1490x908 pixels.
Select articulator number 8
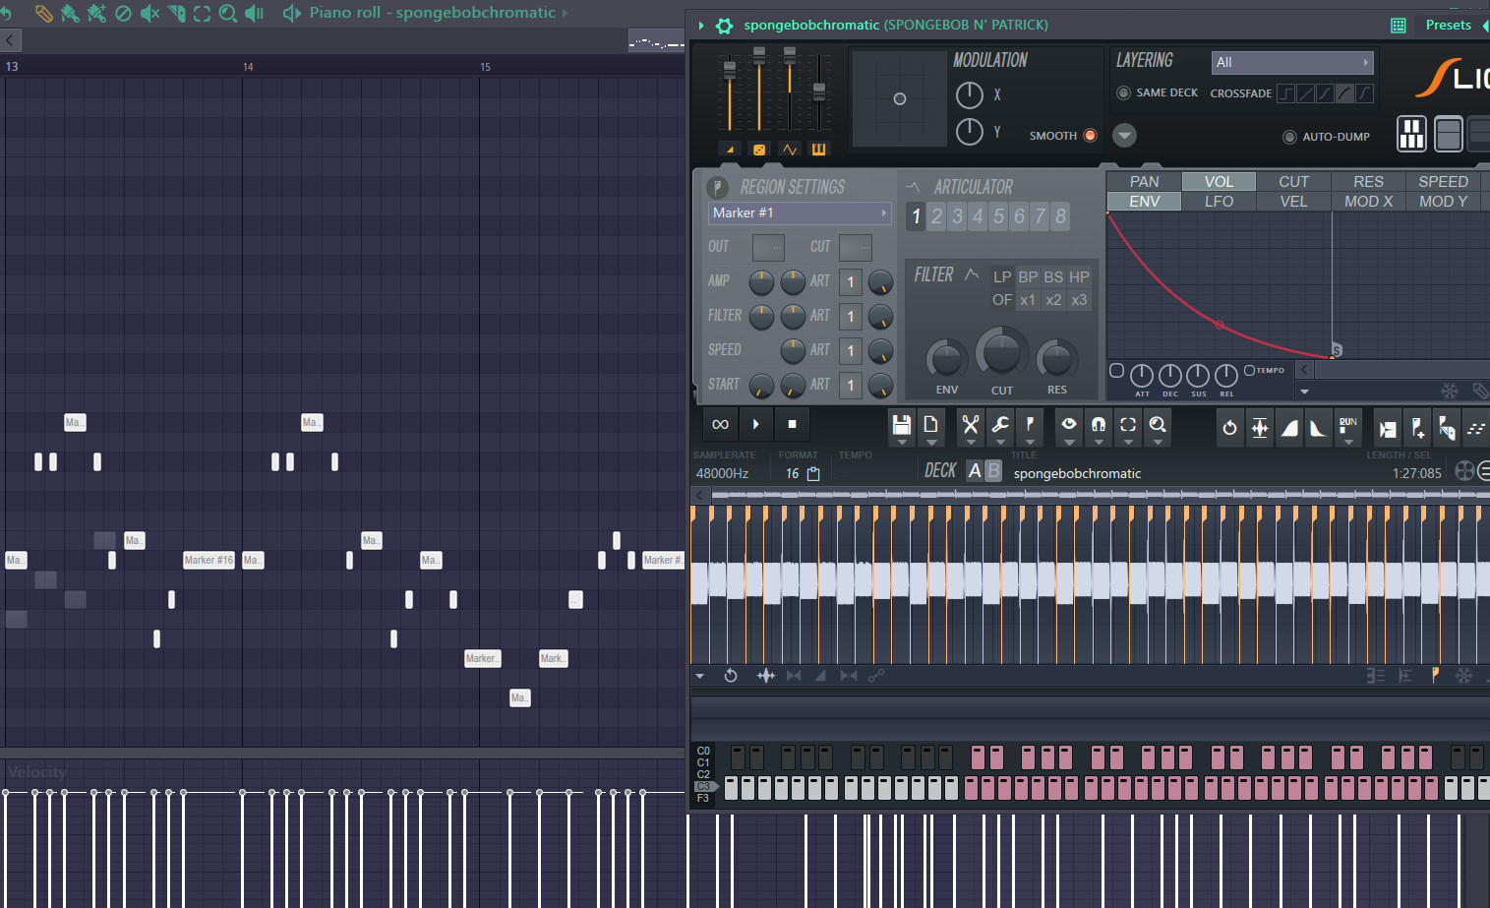[x=1060, y=216]
